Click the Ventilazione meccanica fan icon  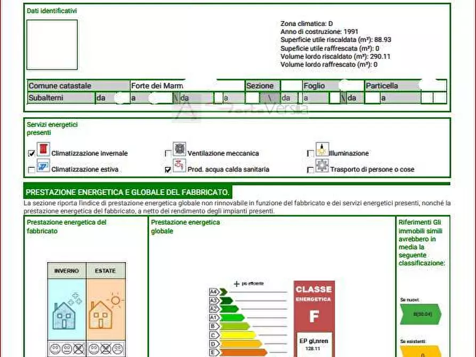pos(179,149)
